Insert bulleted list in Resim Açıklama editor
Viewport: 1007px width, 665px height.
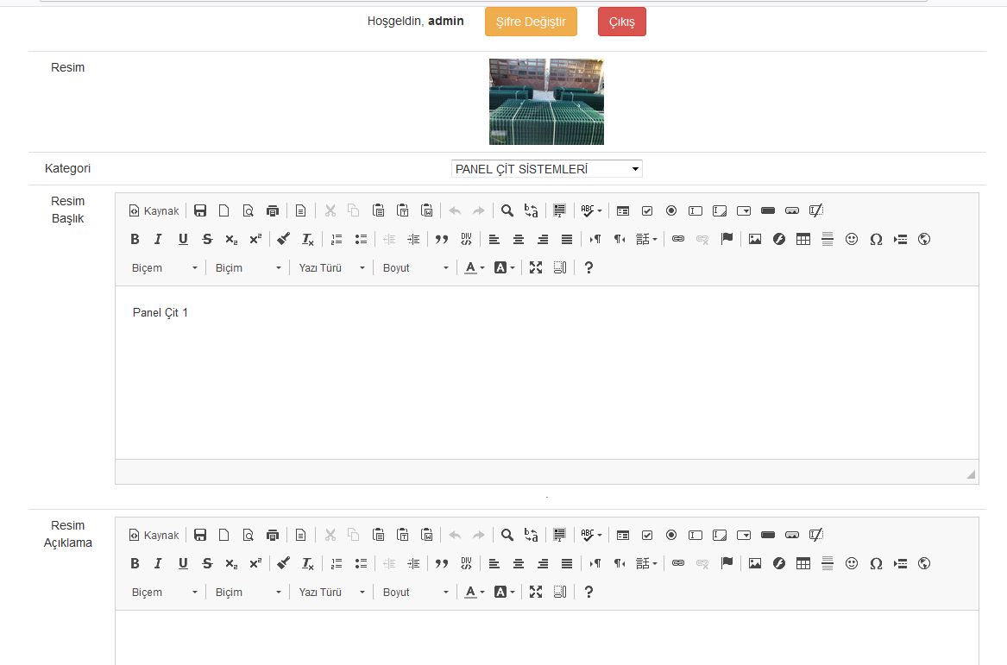click(x=361, y=563)
